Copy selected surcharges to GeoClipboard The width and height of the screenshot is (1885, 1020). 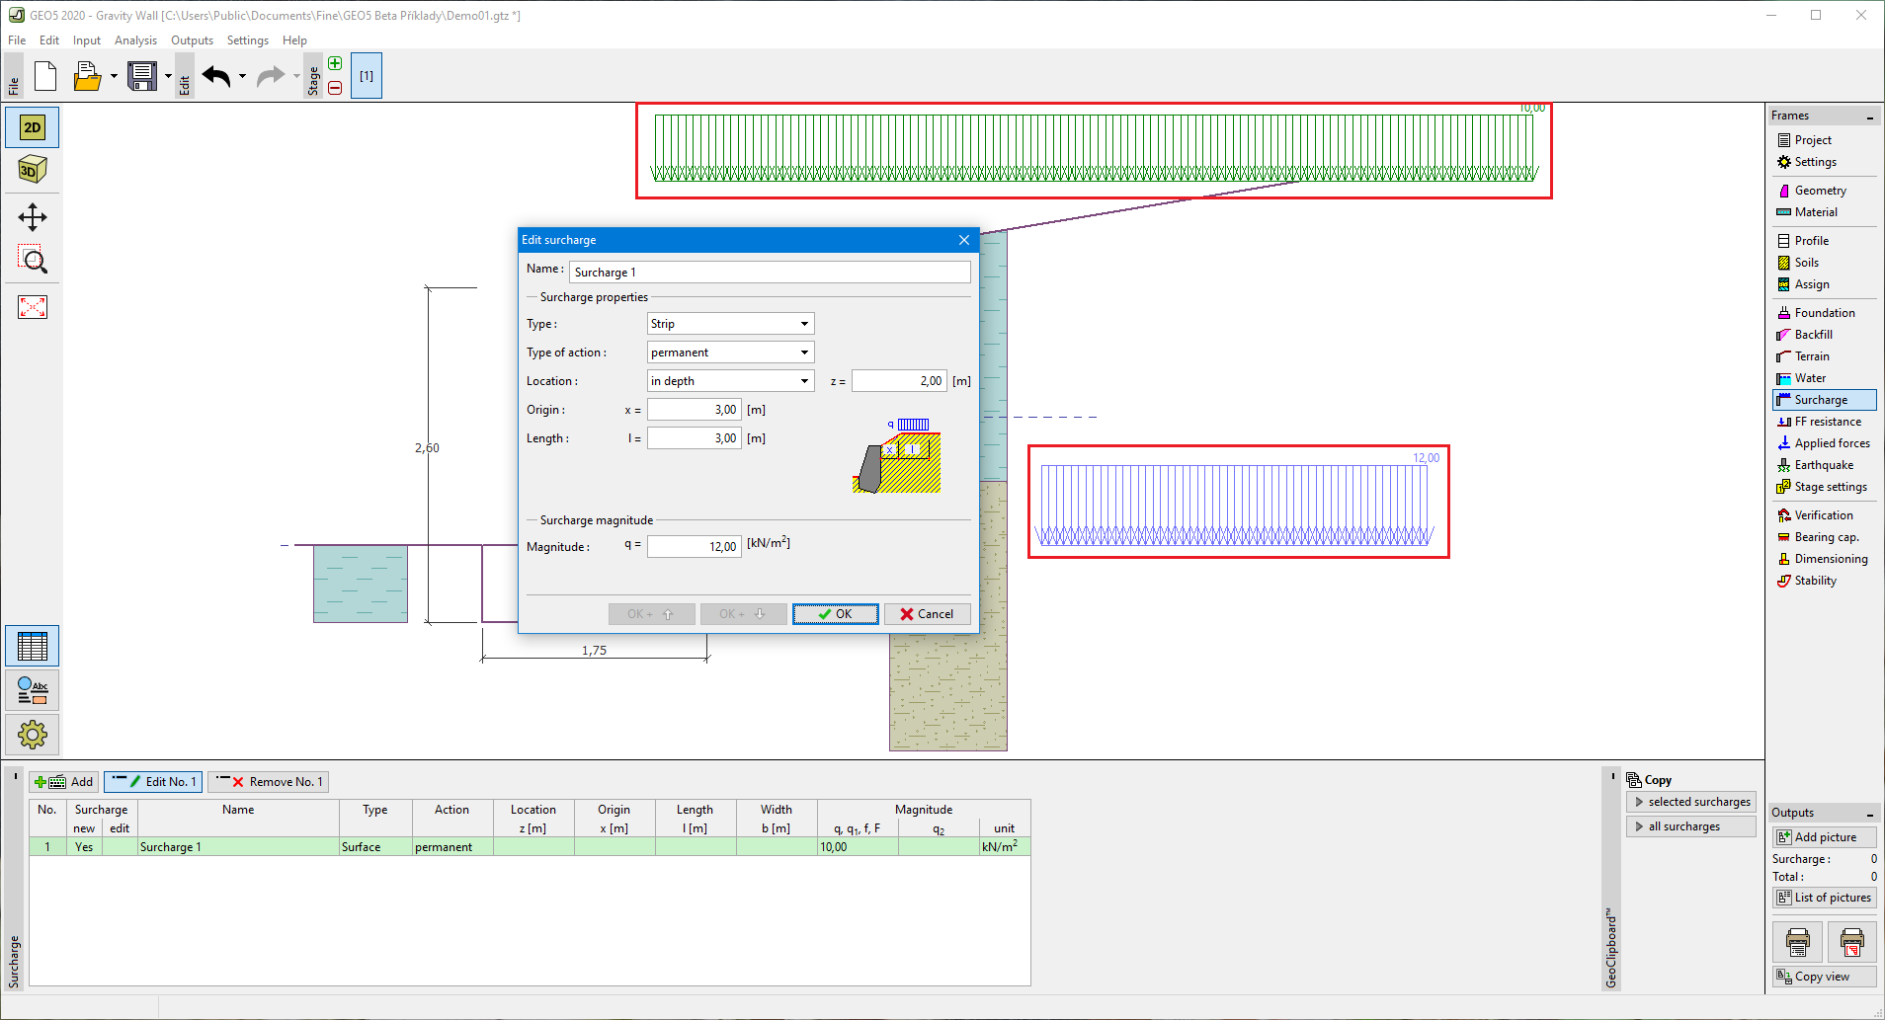1691,802
